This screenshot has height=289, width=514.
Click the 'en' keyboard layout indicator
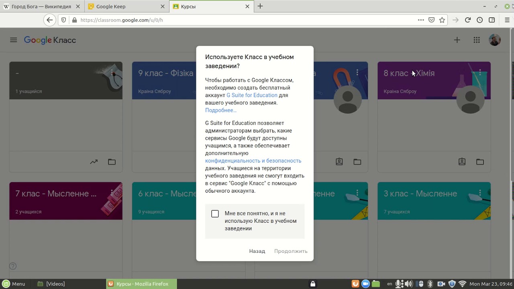390,284
